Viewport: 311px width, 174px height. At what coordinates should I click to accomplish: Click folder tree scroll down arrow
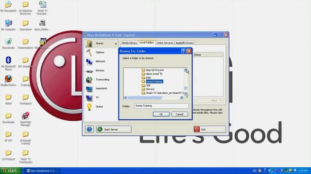[x=186, y=93]
